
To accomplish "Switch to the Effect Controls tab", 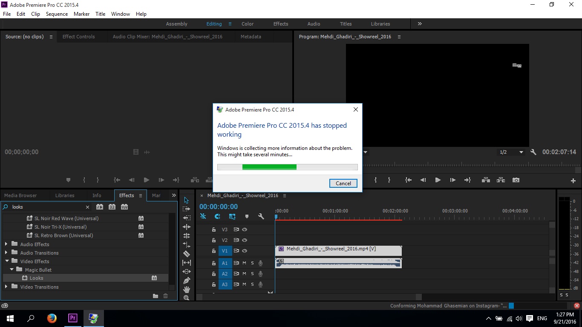I will tap(79, 37).
